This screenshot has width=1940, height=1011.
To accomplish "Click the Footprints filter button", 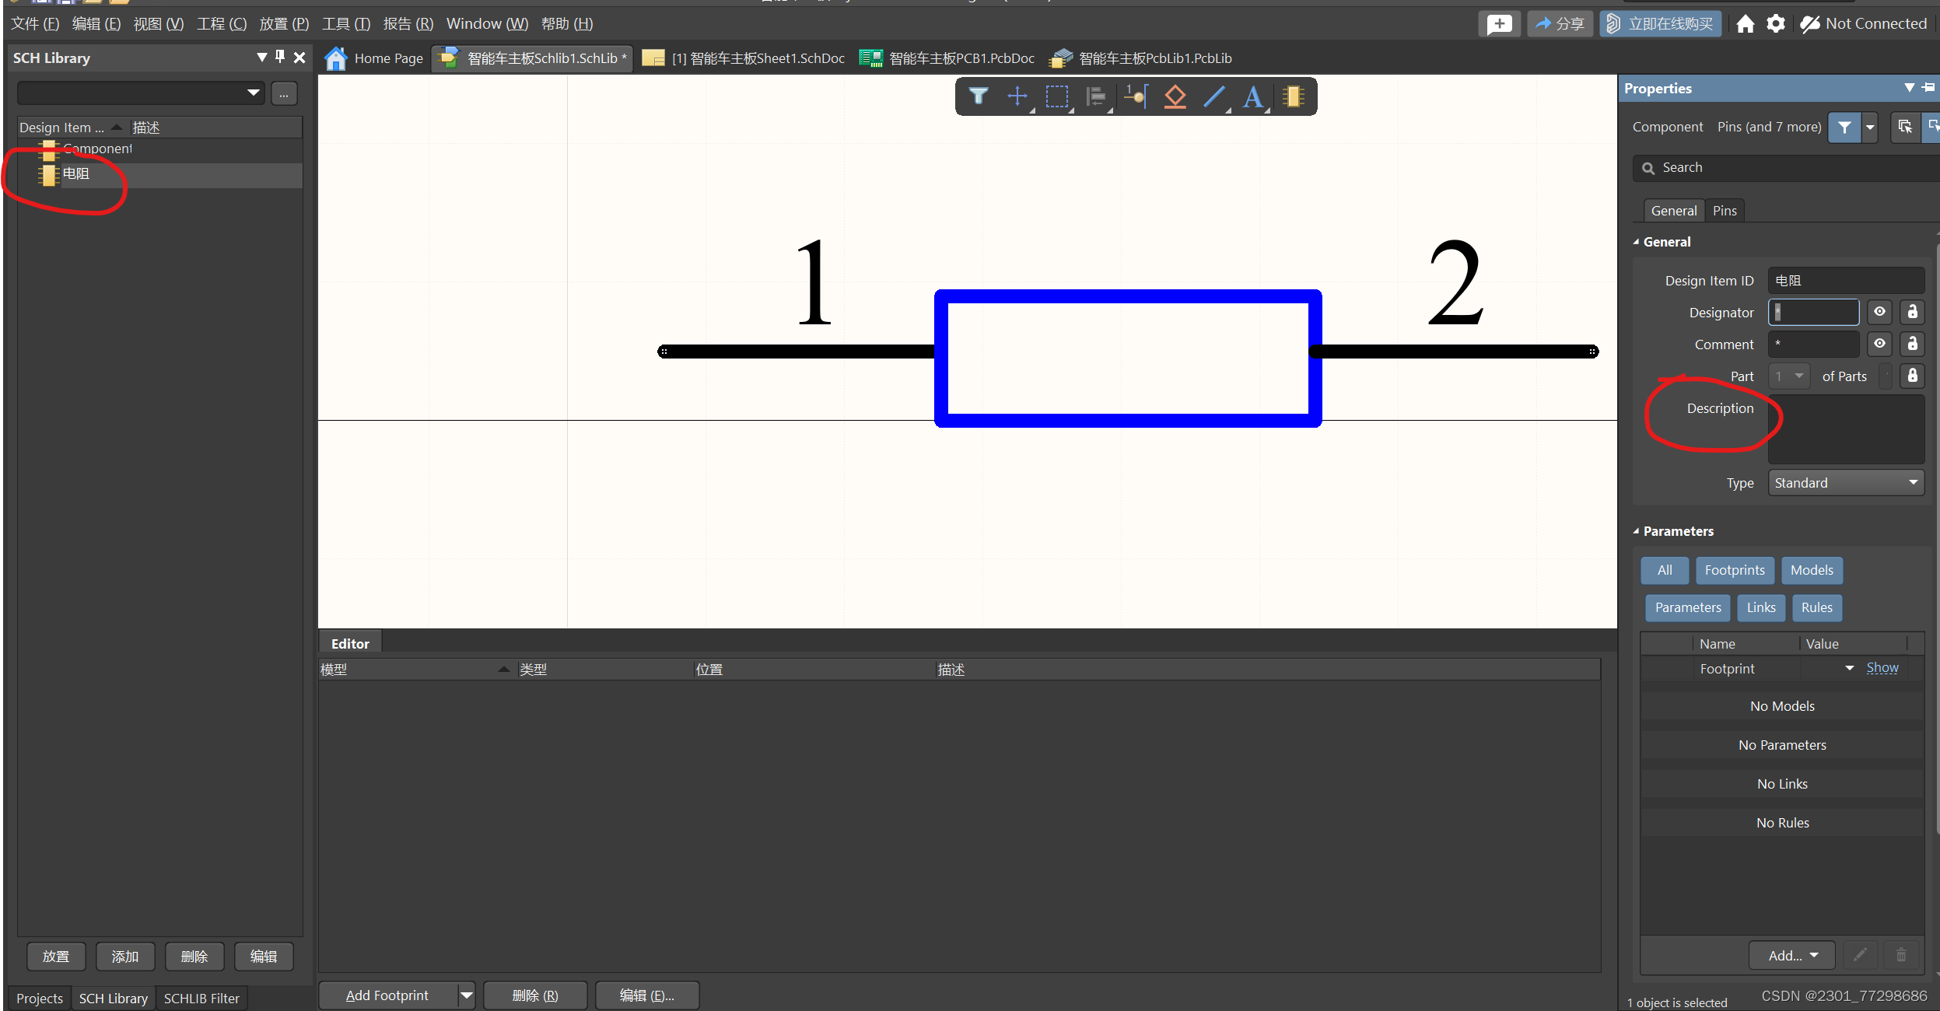I will 1734,570.
